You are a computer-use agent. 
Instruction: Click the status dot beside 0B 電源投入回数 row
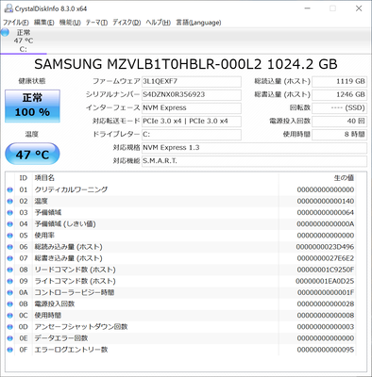click(9, 304)
